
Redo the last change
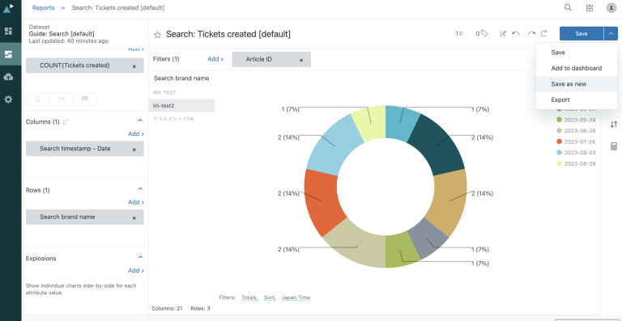(531, 34)
